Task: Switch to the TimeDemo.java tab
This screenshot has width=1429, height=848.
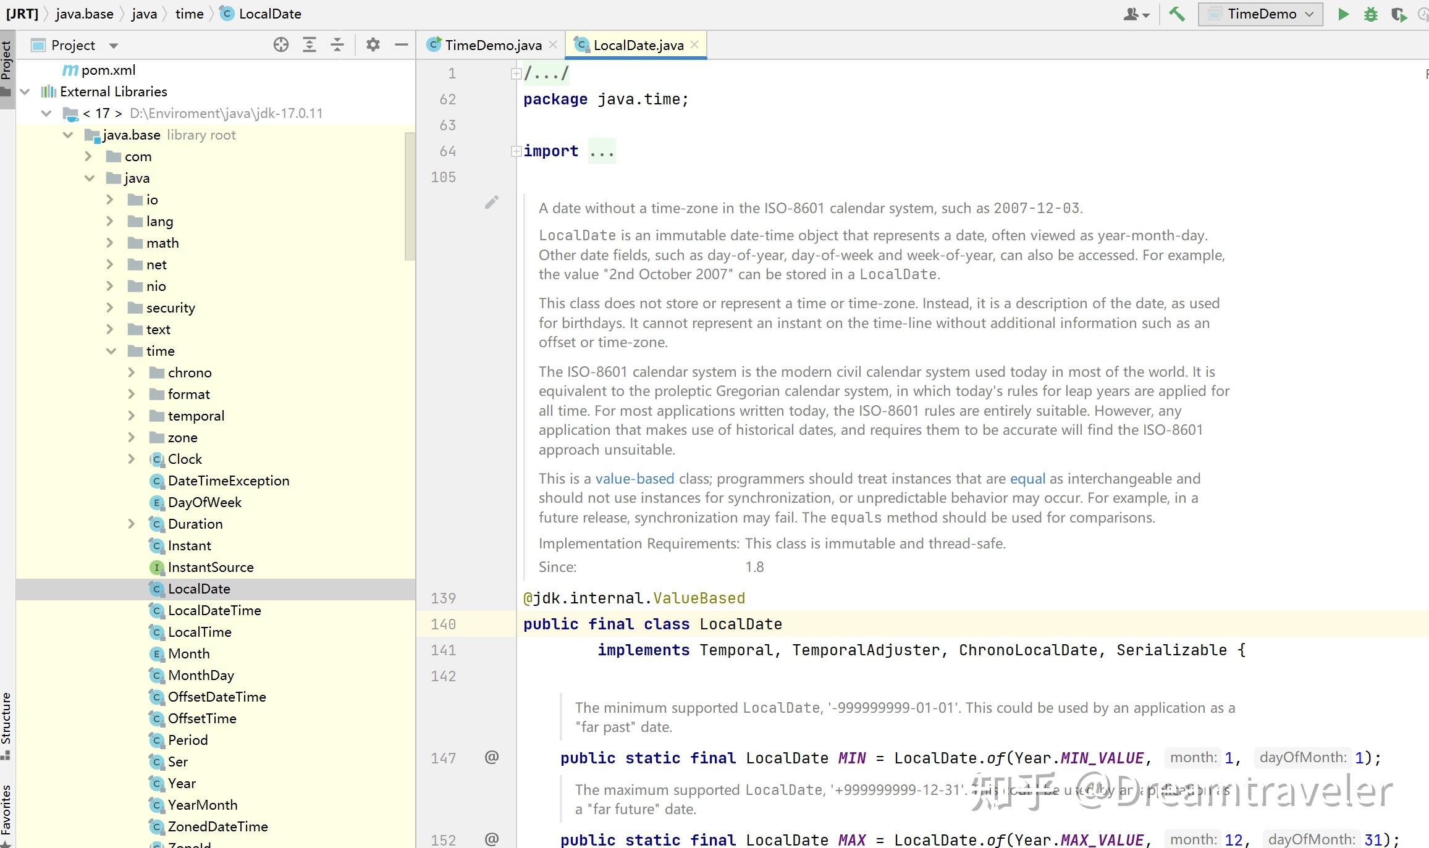Action: [492, 45]
